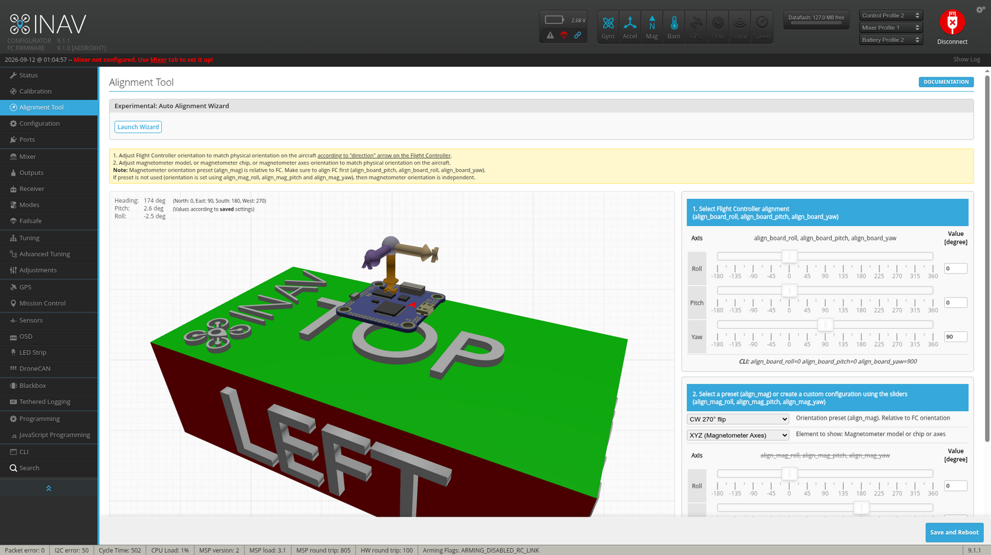
Task: Click the warning triangle indicator in the header
Action: 550,35
